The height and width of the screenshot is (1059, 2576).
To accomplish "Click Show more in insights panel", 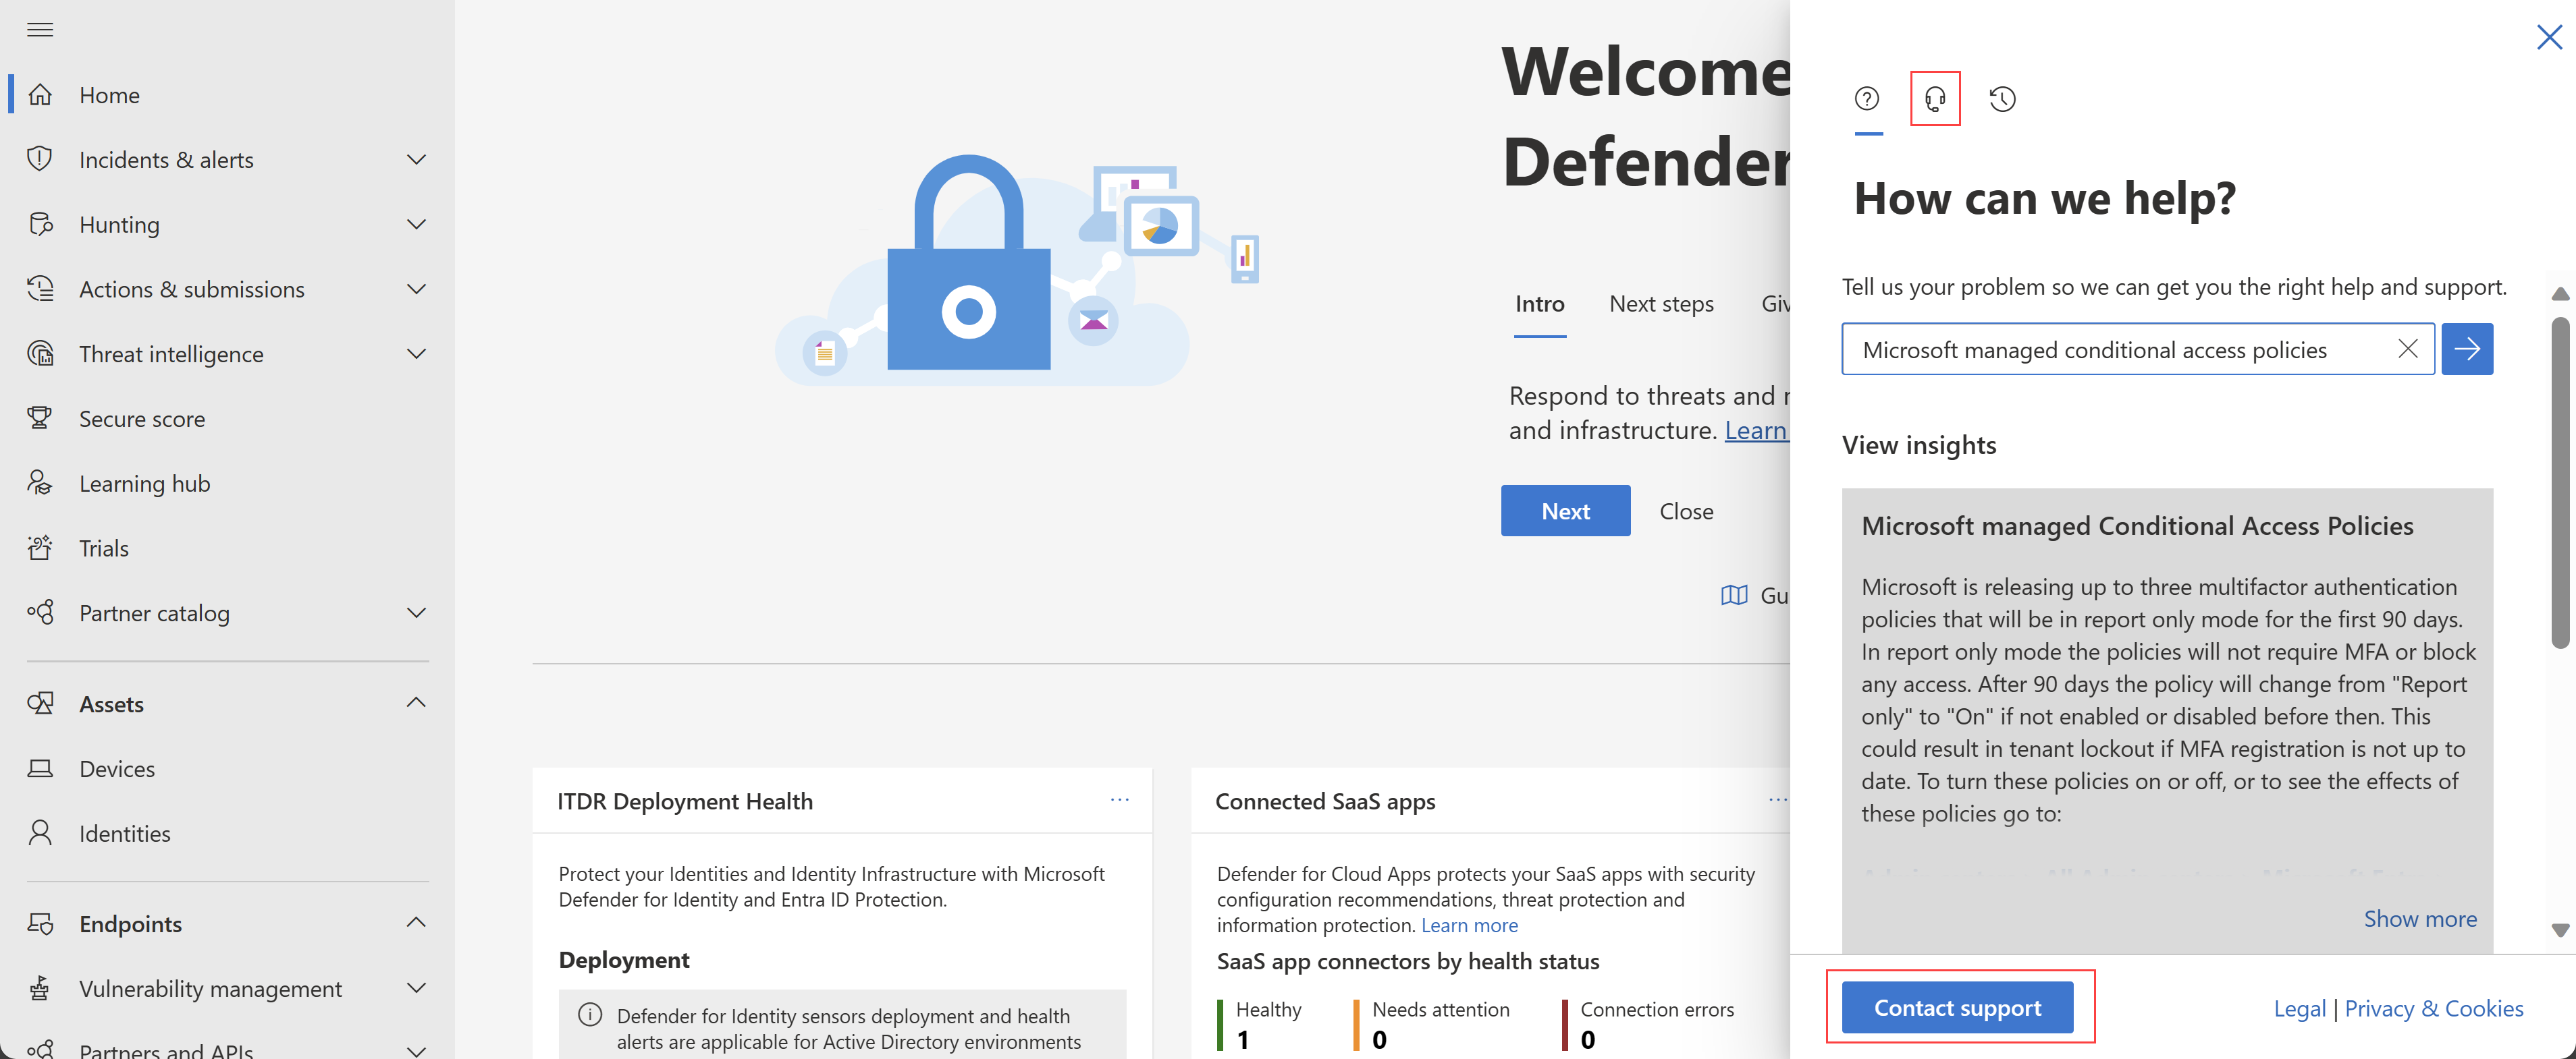I will [x=2418, y=916].
